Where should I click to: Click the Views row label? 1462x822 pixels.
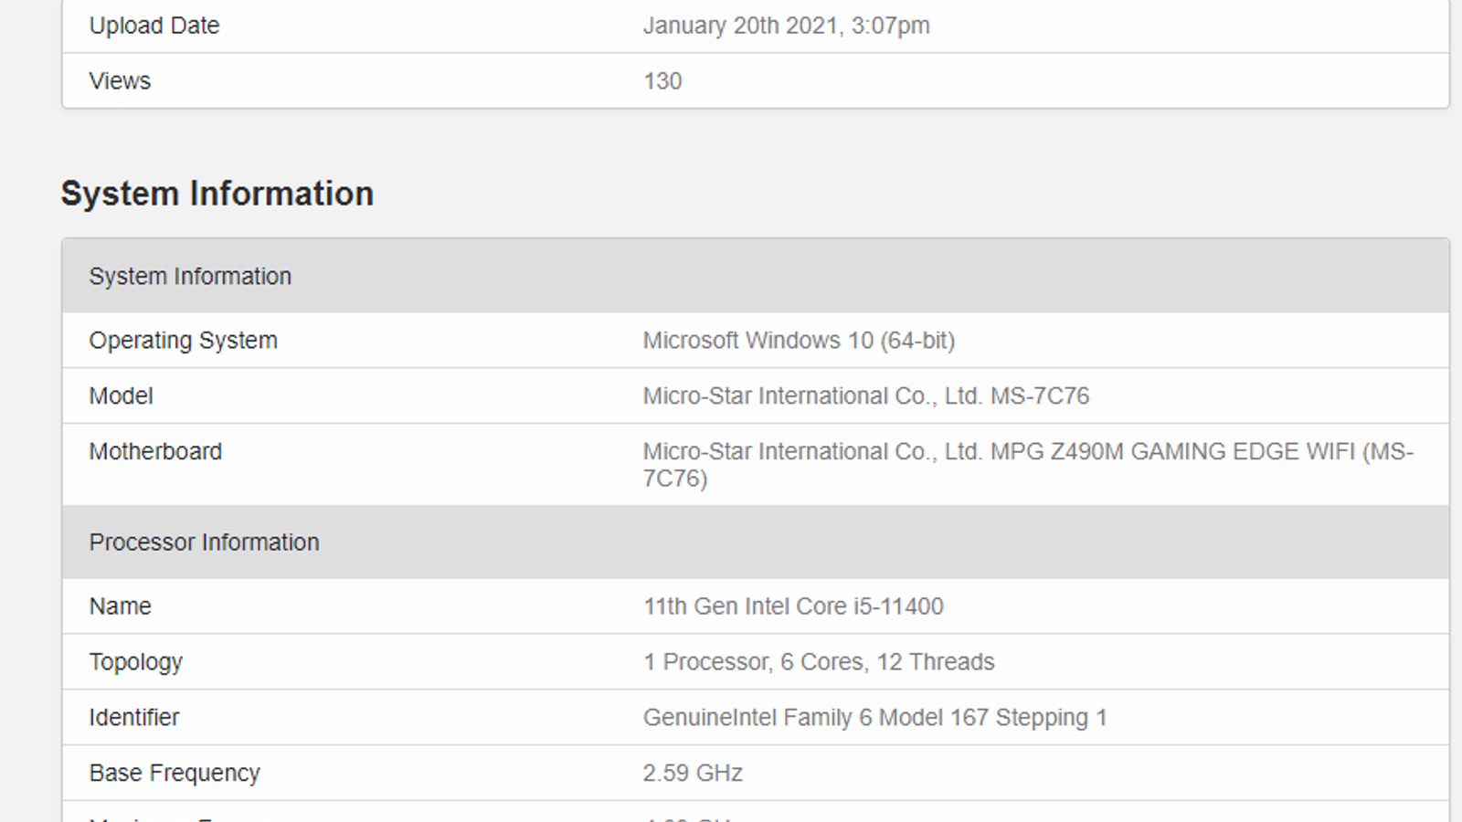point(120,81)
